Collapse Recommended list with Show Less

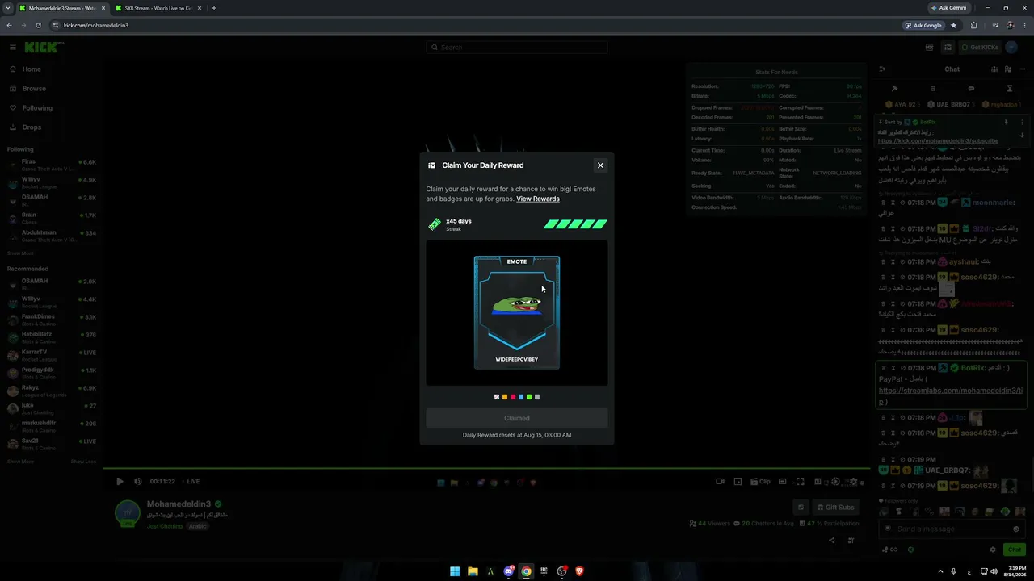(x=83, y=462)
